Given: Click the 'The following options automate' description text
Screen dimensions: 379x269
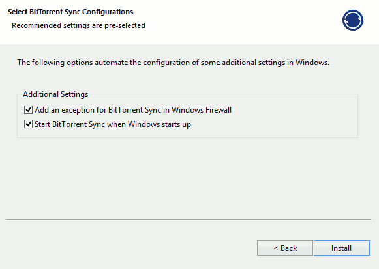Looking at the screenshot, I should (x=173, y=63).
